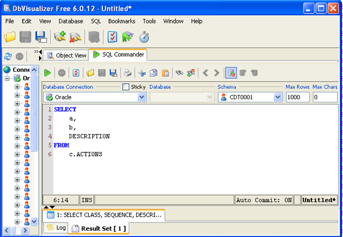The width and height of the screenshot is (343, 237).
Task: Click the INS insert mode status indicator
Action: pos(87,200)
